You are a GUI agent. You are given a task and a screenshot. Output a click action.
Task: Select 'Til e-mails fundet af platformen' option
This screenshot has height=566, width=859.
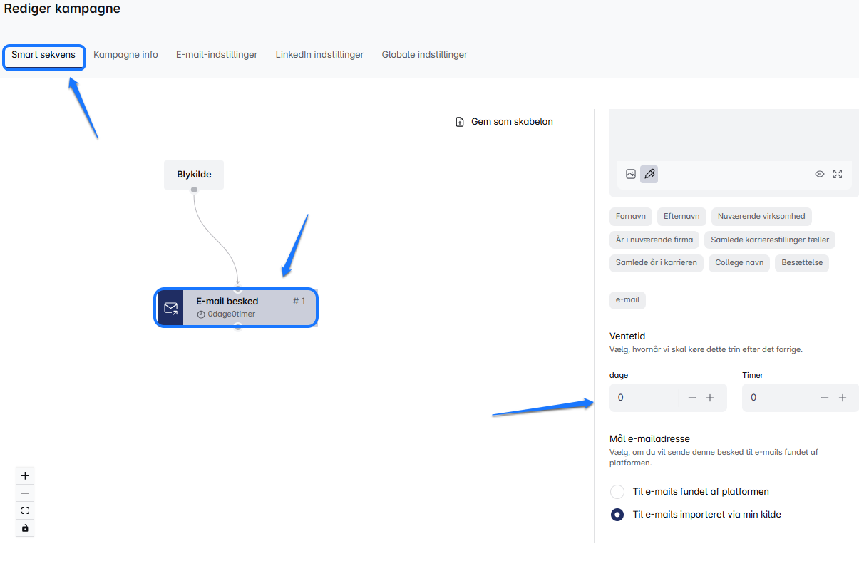(617, 492)
